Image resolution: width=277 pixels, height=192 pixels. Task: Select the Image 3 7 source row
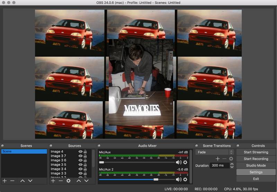(x=71, y=156)
